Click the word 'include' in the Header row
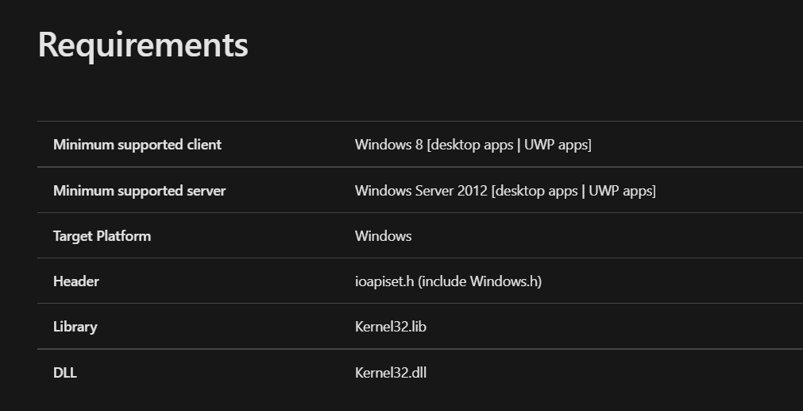Viewport: 803px width, 411px height. pos(446,281)
